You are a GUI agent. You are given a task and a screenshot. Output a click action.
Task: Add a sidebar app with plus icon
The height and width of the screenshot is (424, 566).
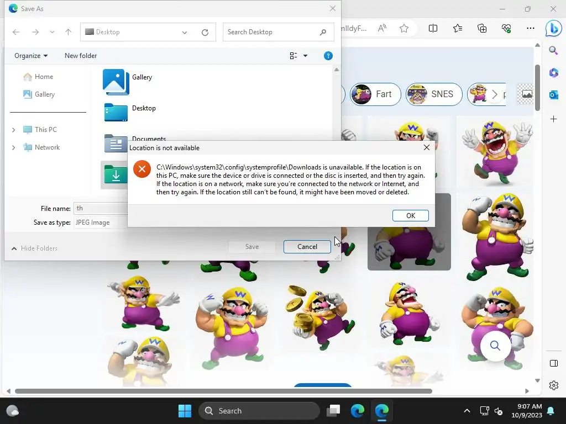pyautogui.click(x=553, y=119)
